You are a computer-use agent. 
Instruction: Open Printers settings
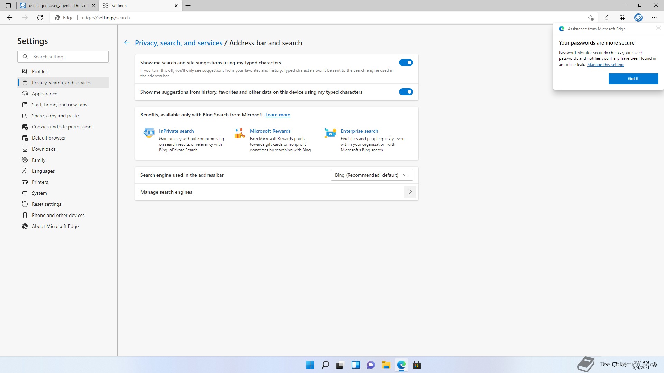point(63,182)
